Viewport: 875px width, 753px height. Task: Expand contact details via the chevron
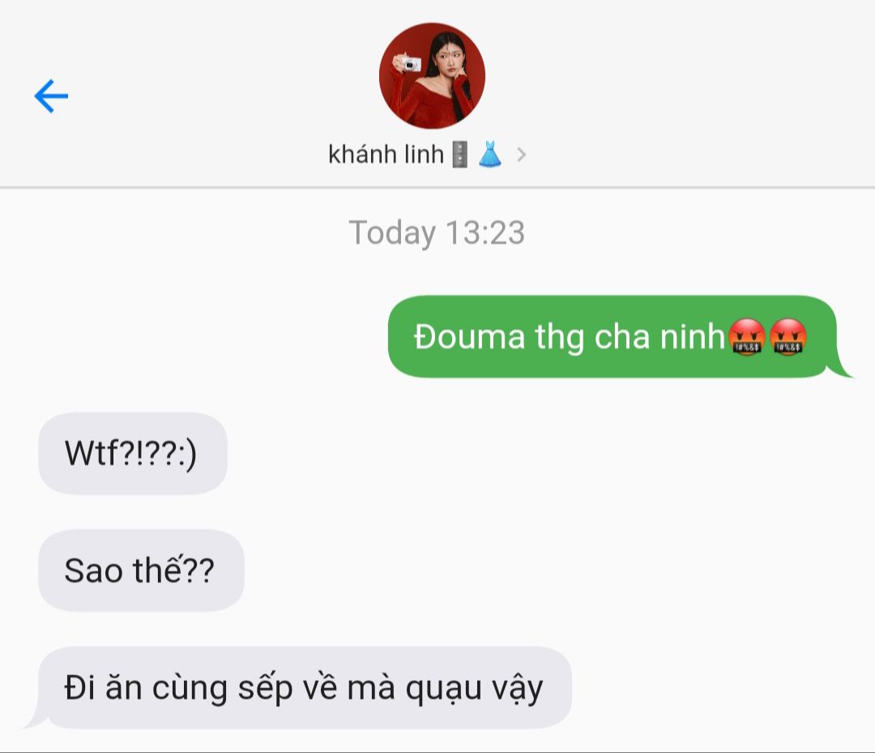tap(521, 155)
